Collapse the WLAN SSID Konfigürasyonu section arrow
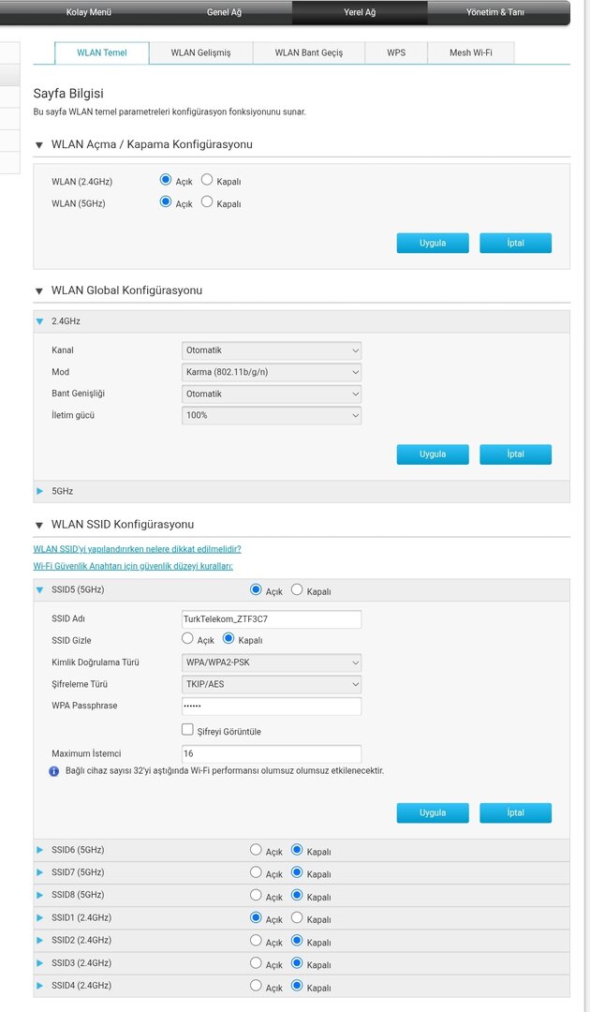 pos(39,526)
